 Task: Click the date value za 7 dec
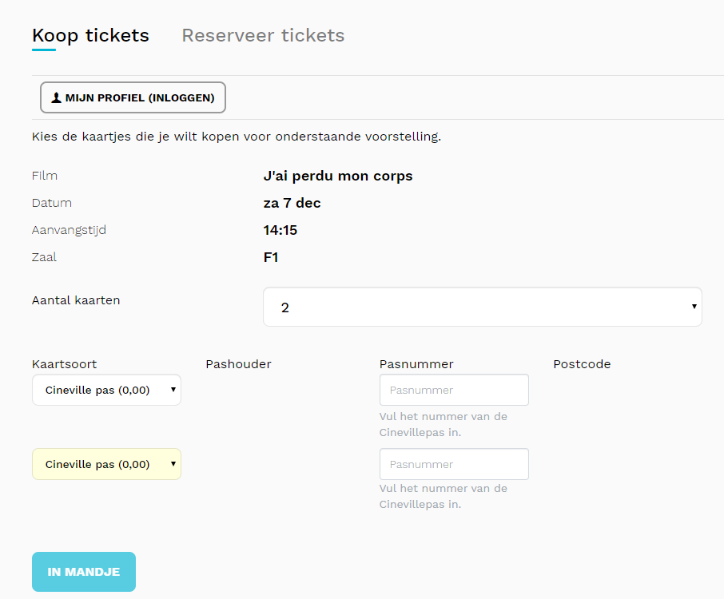(x=292, y=203)
